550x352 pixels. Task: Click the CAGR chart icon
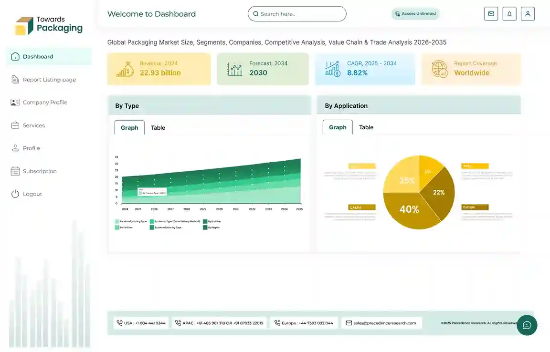(x=332, y=69)
